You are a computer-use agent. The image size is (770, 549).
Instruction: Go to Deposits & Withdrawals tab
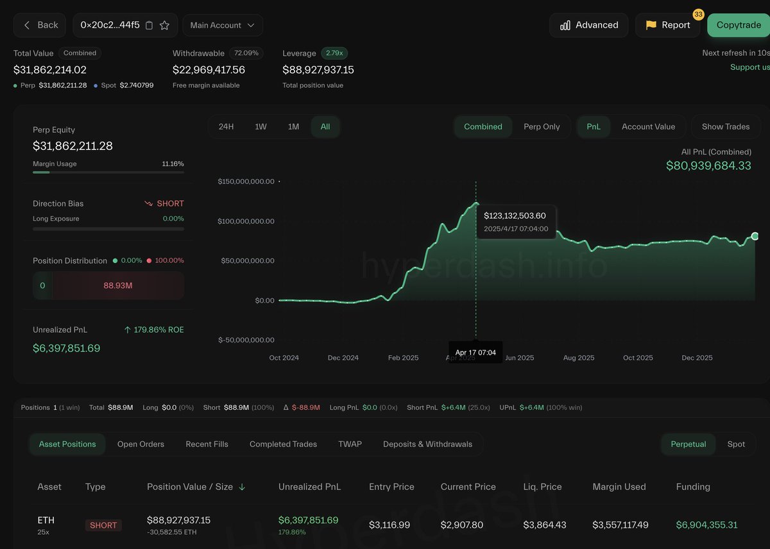click(427, 444)
